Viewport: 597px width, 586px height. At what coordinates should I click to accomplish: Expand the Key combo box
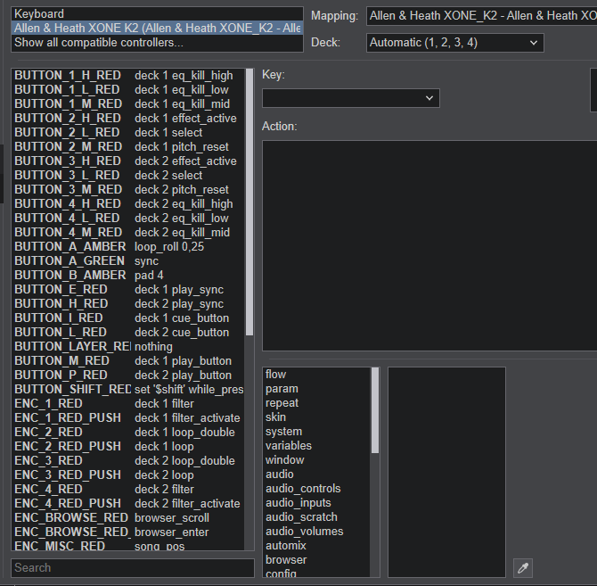(x=351, y=98)
